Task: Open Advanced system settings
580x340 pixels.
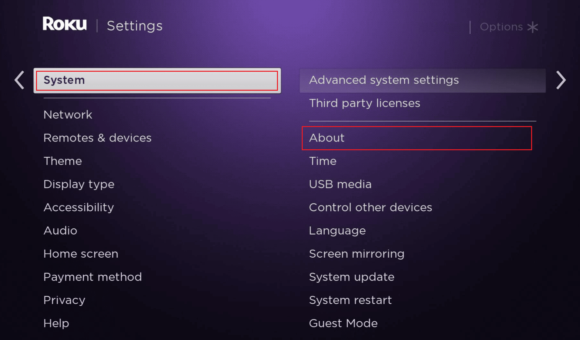Action: (x=423, y=80)
